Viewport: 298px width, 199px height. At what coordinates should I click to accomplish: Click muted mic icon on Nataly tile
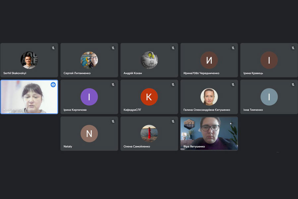pos(113,121)
